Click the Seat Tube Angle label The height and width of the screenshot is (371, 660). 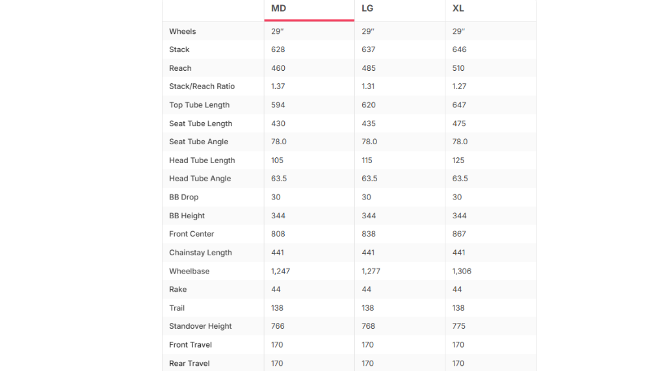click(198, 142)
